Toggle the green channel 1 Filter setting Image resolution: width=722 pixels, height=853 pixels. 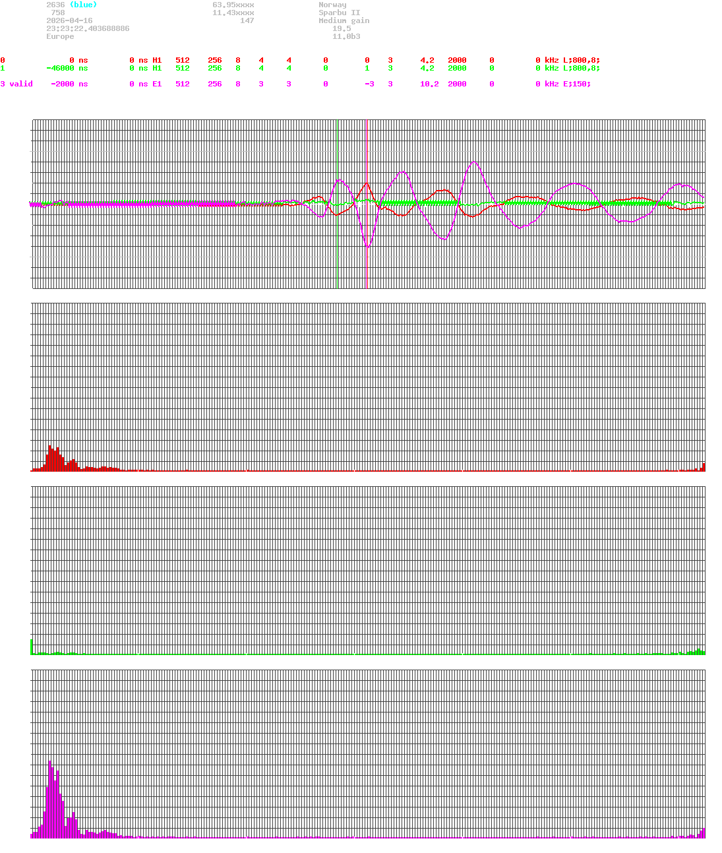click(491, 68)
